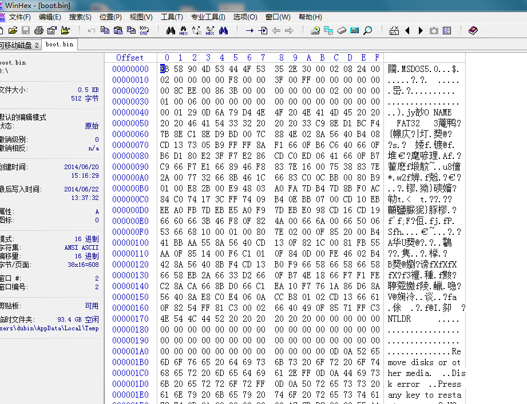
Task: Open the file Properties toolbar icon
Action: (51, 30)
